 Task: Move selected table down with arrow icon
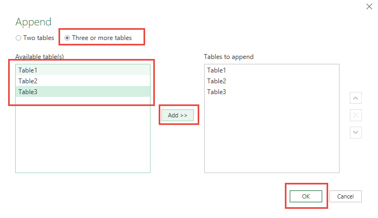tap(356, 133)
